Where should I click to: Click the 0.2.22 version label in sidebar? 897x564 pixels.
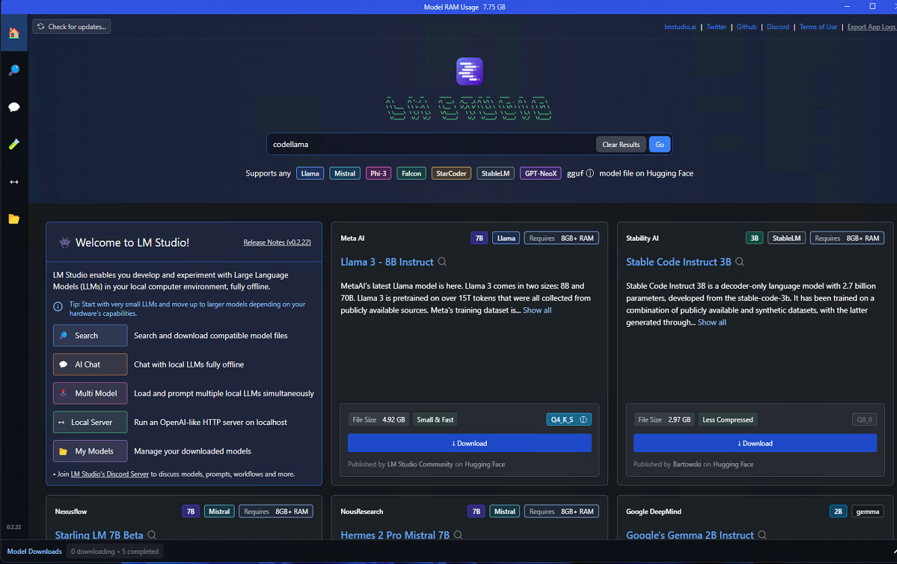14,527
